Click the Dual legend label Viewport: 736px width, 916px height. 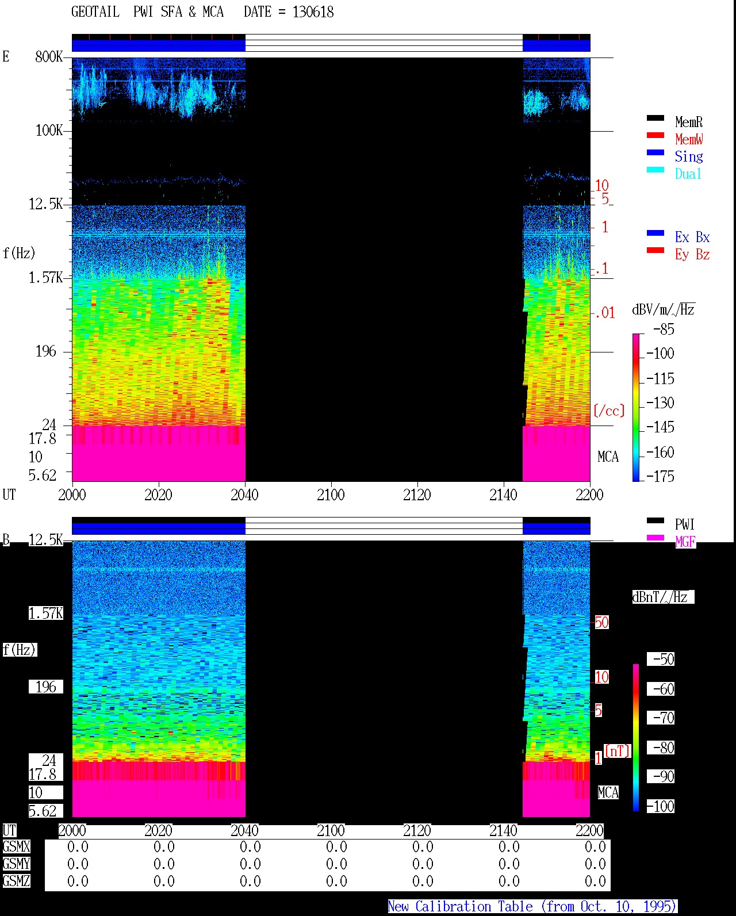pos(688,174)
